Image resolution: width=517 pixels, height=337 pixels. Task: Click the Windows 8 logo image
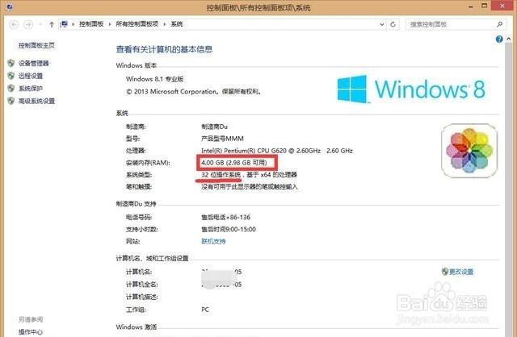pos(411,89)
